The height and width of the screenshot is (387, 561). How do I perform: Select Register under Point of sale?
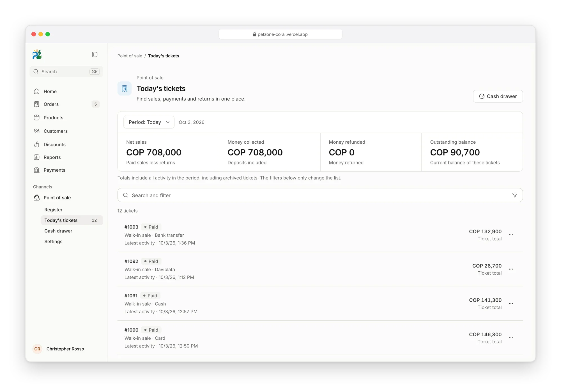tap(72, 210)
